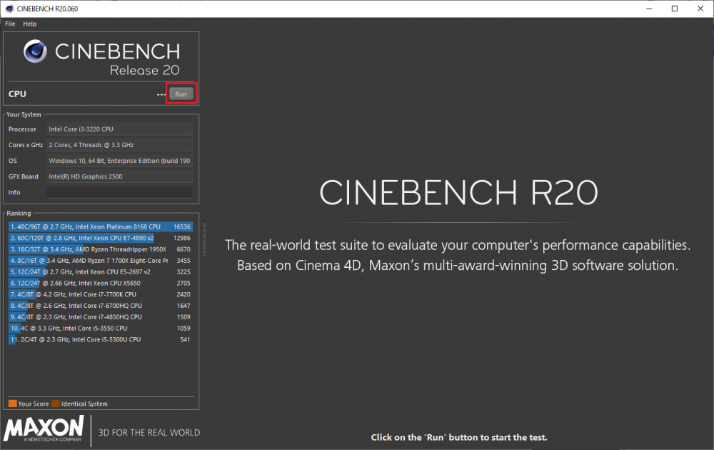The width and height of the screenshot is (714, 450).
Task: Click the orange Your Score legend swatch
Action: point(12,404)
